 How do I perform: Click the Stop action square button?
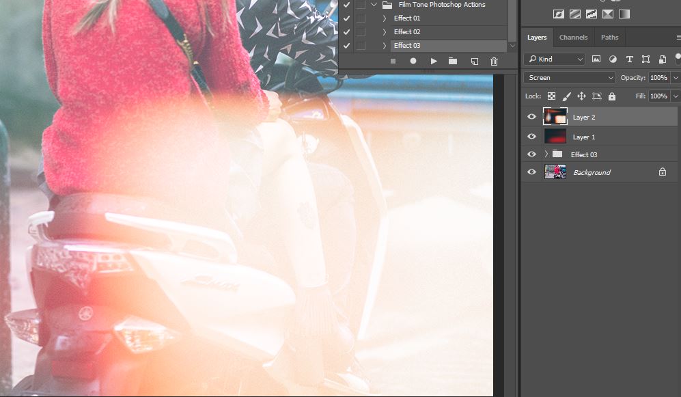click(393, 61)
